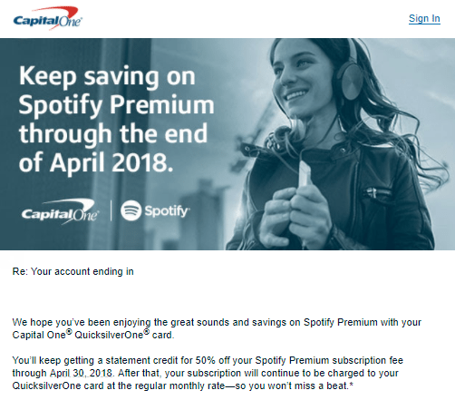Click the "Keep saving on" headline line
Screen dimensions: 455x400
(x=107, y=77)
